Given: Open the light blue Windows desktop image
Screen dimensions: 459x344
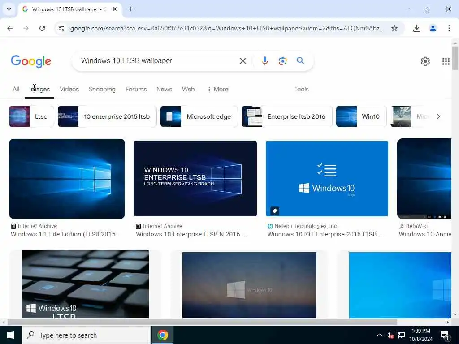Looking at the screenshot, I should click(x=400, y=285).
